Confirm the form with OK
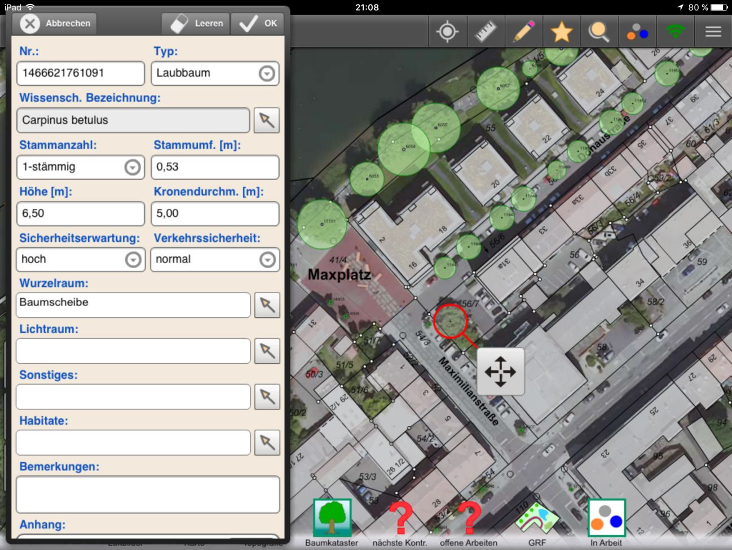 point(259,24)
